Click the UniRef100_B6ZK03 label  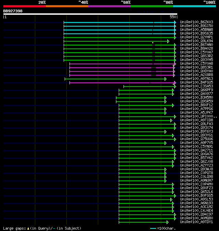tap(196, 22)
